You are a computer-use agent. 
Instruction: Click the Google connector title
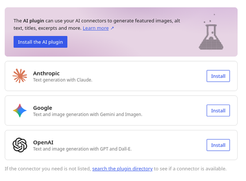pos(43,108)
